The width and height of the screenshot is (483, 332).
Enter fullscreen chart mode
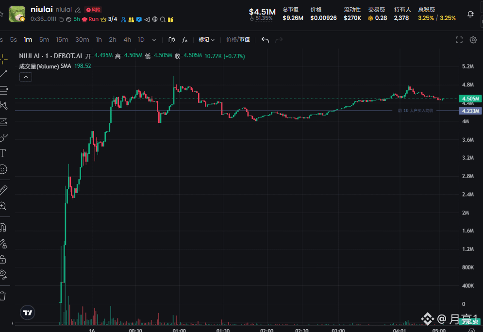pos(459,40)
